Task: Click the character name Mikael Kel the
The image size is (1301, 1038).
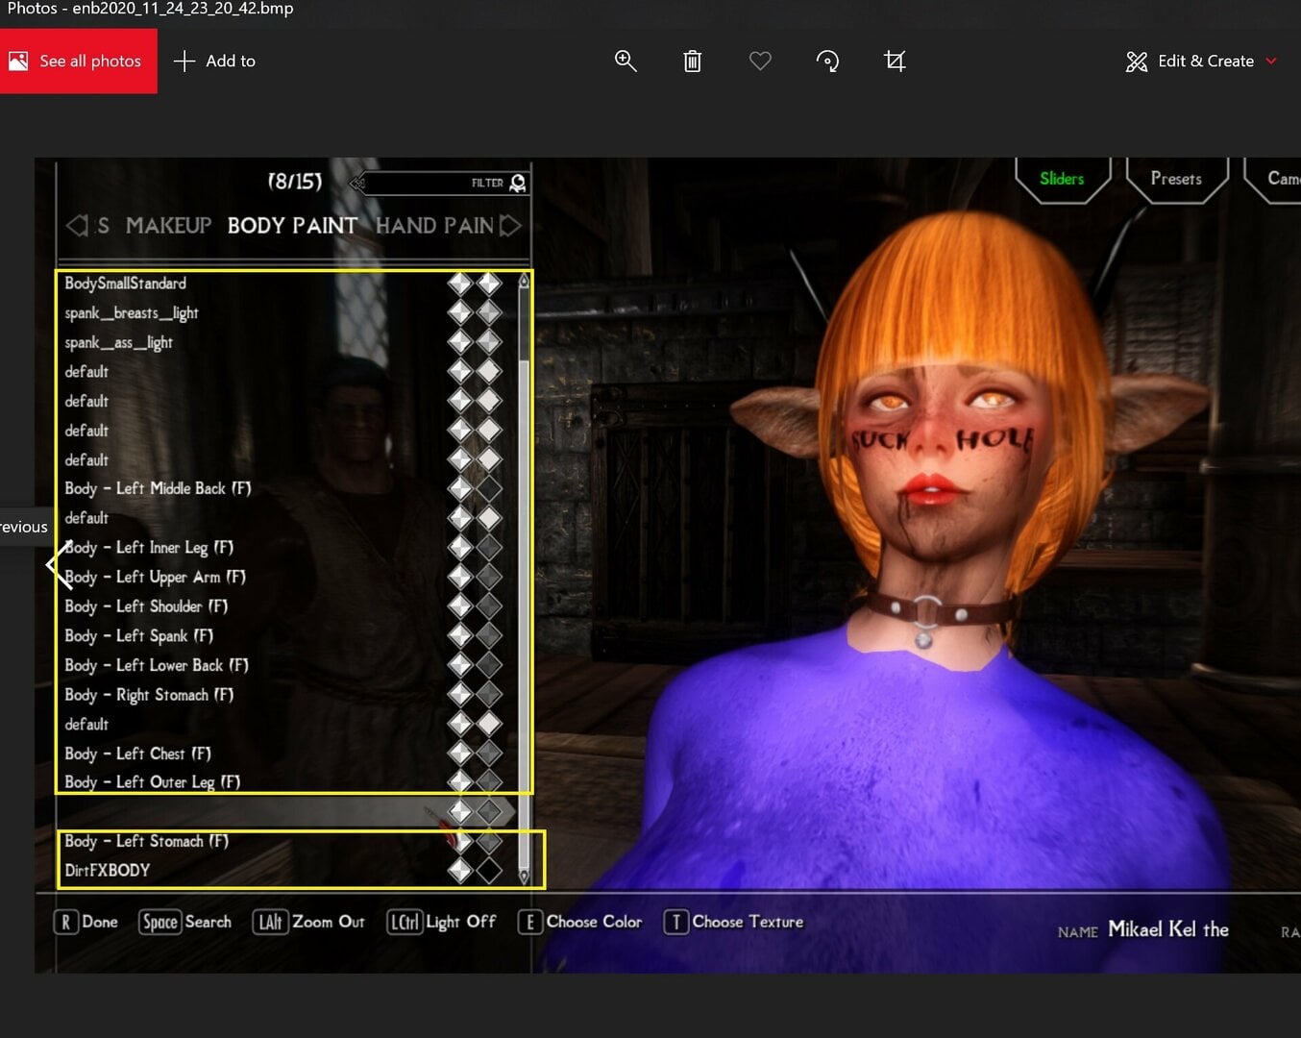Action: pyautogui.click(x=1168, y=929)
